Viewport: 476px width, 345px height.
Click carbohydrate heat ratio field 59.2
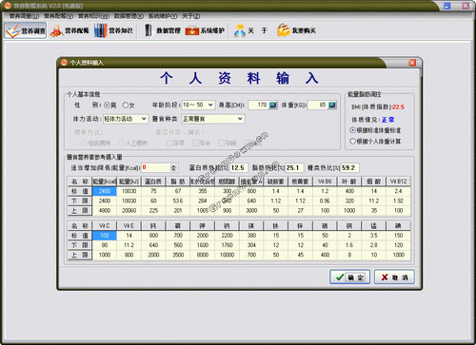349,167
